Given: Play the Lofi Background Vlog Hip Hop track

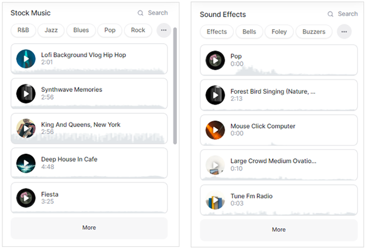Looking at the screenshot, I should 26,58.
